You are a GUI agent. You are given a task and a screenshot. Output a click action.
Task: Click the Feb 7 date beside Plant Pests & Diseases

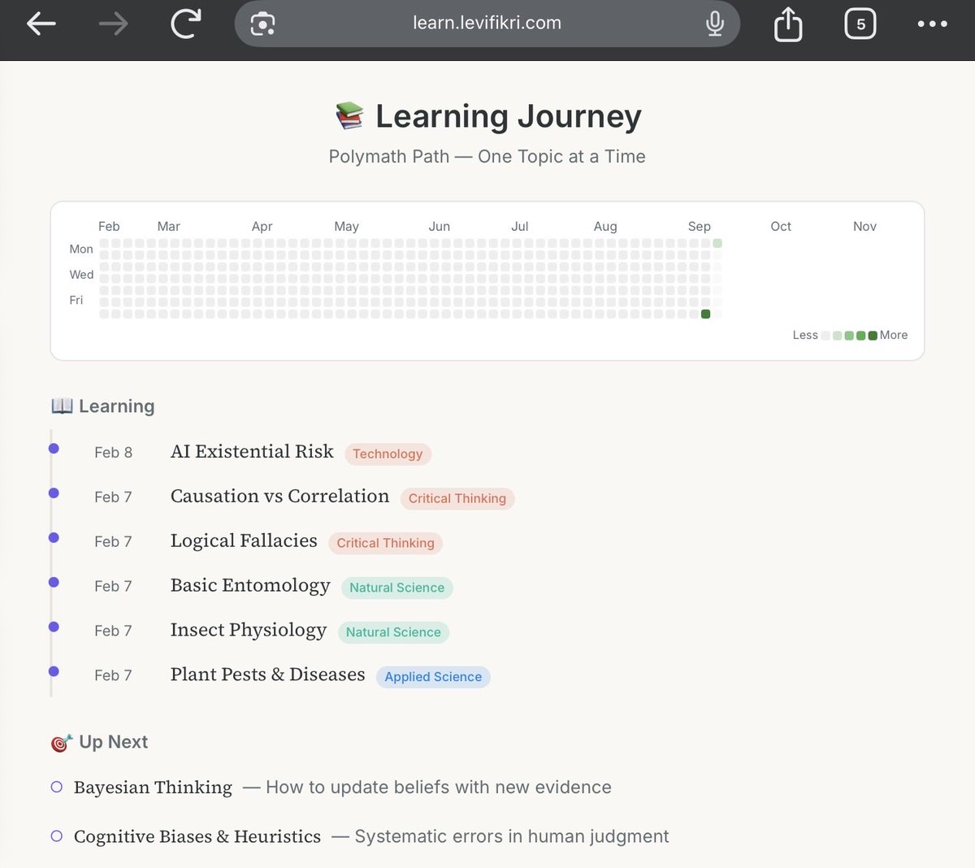(x=113, y=675)
